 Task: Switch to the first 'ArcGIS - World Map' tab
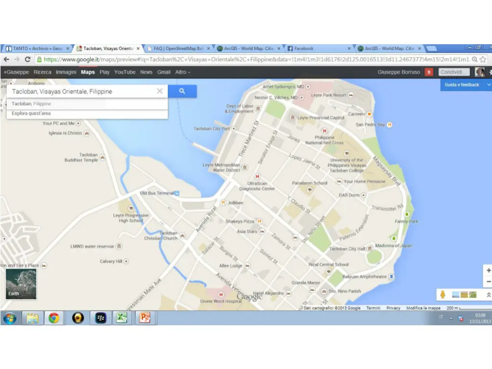coord(248,49)
